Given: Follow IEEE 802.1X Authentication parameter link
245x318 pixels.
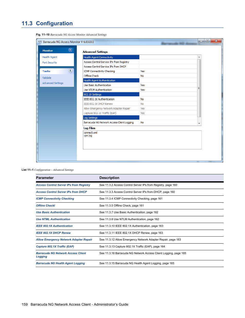Looking at the screenshot, I should point(54,226).
